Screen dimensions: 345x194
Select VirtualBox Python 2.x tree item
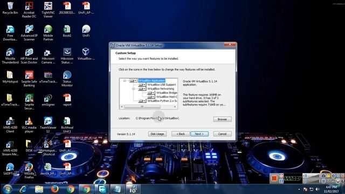pos(162,101)
